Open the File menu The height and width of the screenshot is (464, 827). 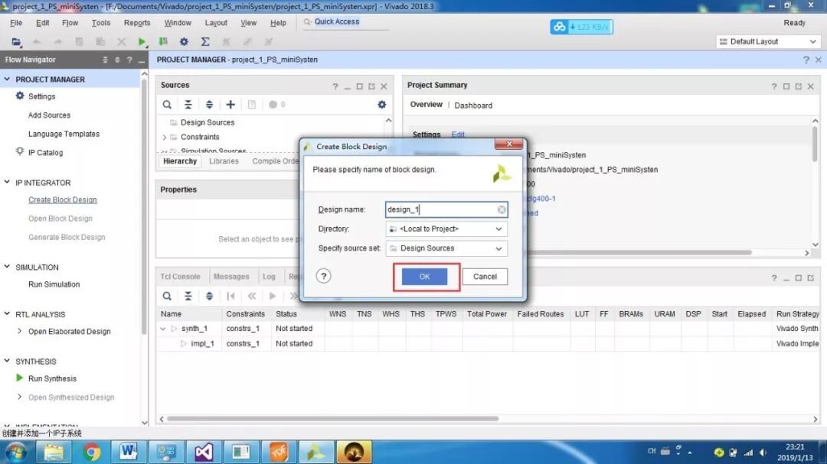[16, 23]
